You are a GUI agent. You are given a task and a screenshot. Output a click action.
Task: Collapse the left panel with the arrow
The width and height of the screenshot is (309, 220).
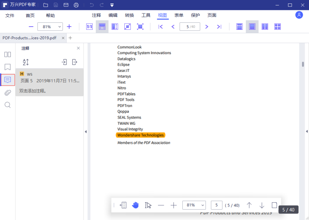86,132
